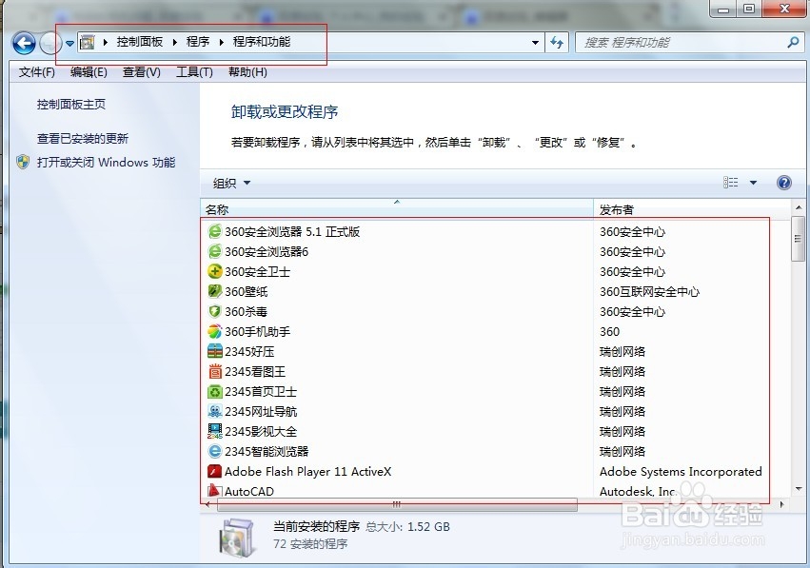Viewport: 810px width, 568px height.
Task: Select the Adobe Flash Player 11 ActiveX icon
Action: tap(215, 472)
